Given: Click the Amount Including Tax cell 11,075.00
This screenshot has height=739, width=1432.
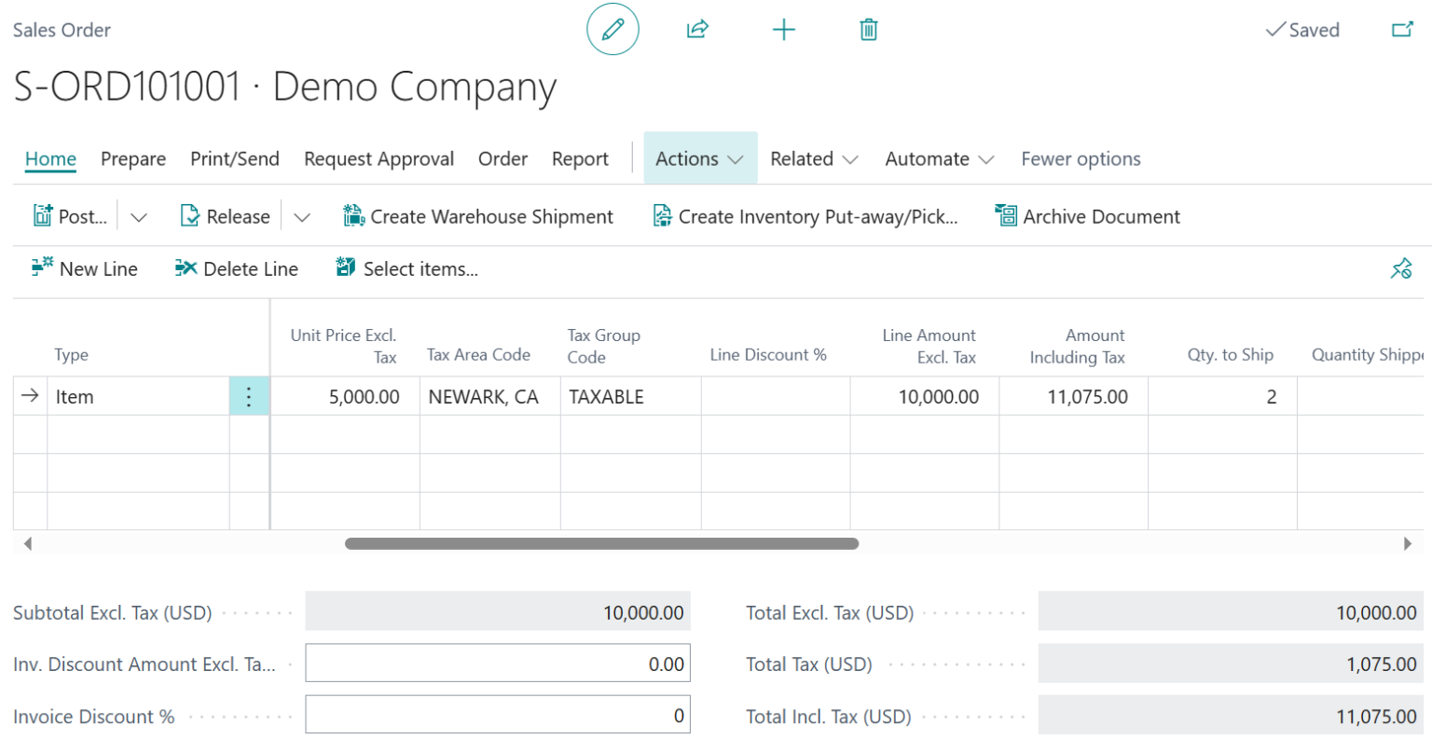Looking at the screenshot, I should tap(1073, 397).
